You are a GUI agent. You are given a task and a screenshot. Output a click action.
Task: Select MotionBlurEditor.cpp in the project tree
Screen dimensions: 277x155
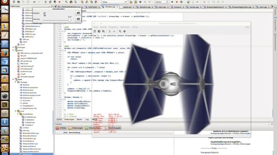click(31, 133)
